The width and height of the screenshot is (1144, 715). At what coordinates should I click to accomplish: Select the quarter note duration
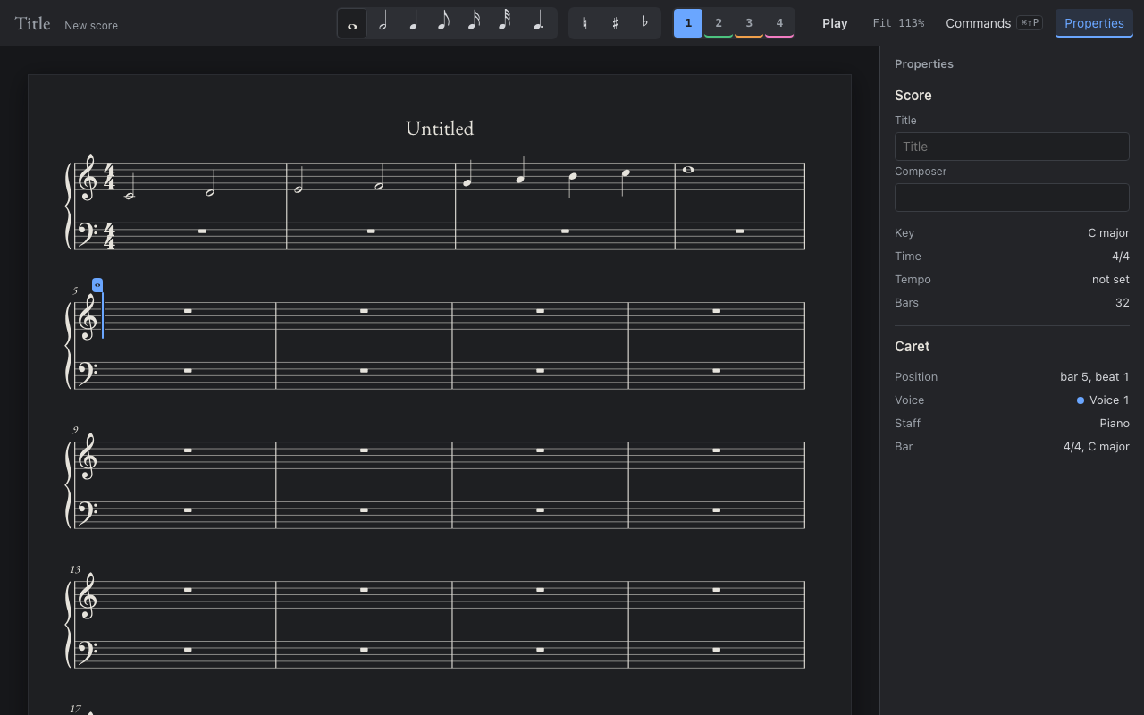(413, 23)
